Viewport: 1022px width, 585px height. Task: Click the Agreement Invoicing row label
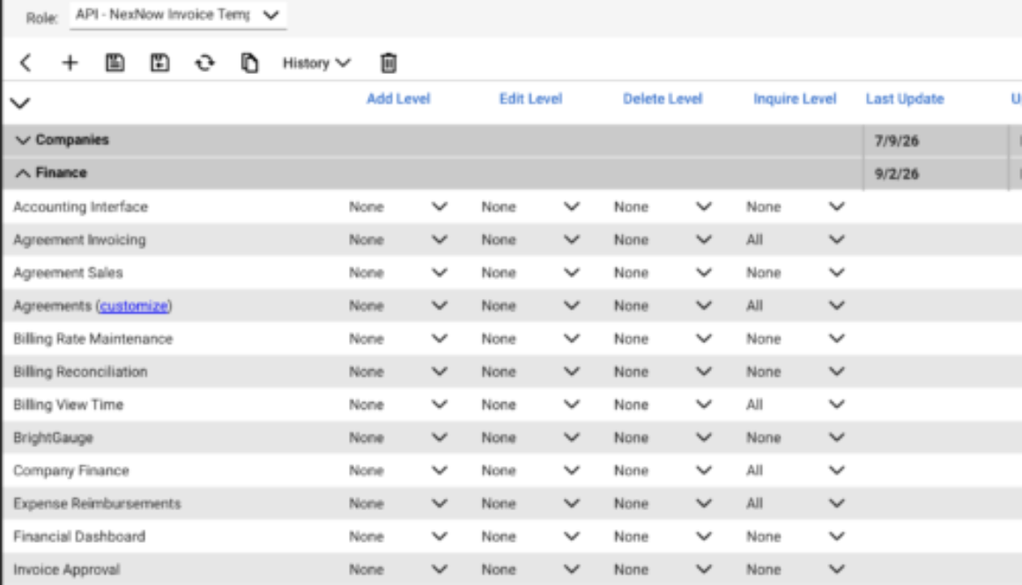click(79, 240)
